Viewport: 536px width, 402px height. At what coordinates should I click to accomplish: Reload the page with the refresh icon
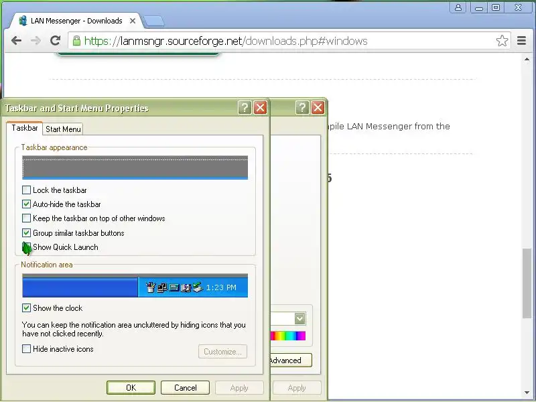(x=55, y=41)
